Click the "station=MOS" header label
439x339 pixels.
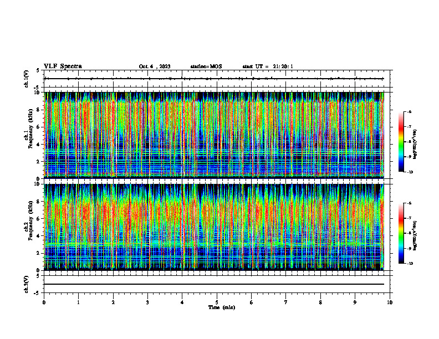(x=206, y=66)
